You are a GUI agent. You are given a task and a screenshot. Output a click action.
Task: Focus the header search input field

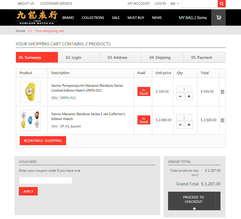(199, 4)
